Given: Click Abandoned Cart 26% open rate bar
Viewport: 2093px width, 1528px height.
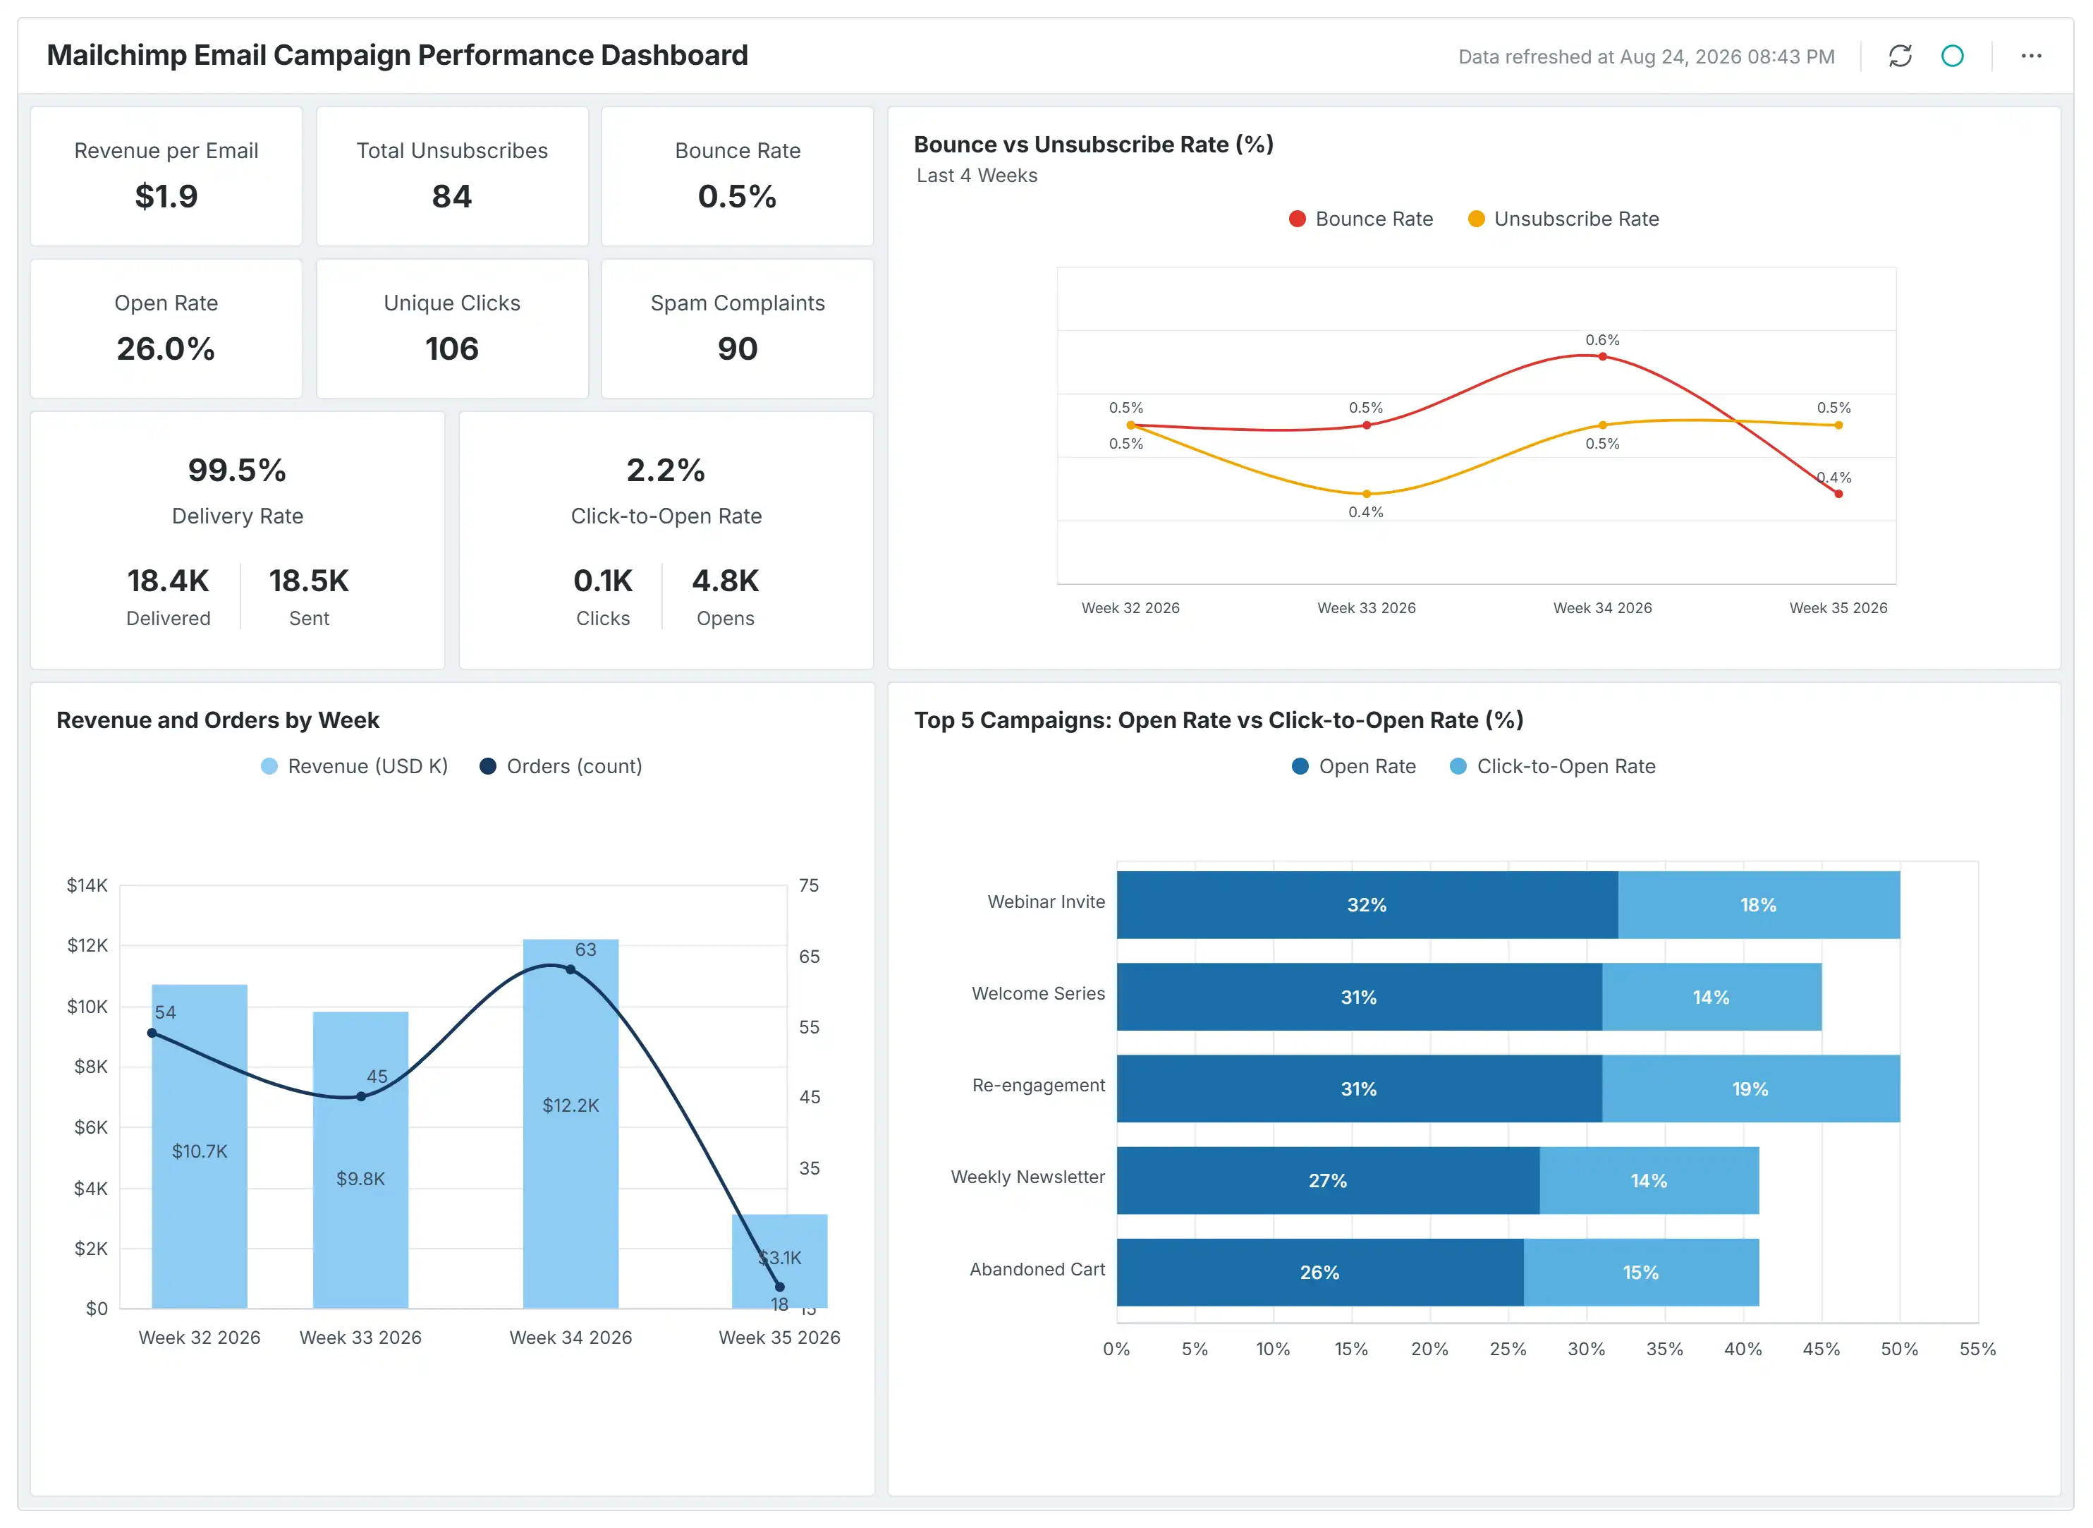Looking at the screenshot, I should [1320, 1273].
